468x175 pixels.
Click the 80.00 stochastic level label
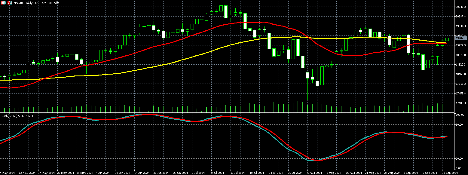click(459, 124)
